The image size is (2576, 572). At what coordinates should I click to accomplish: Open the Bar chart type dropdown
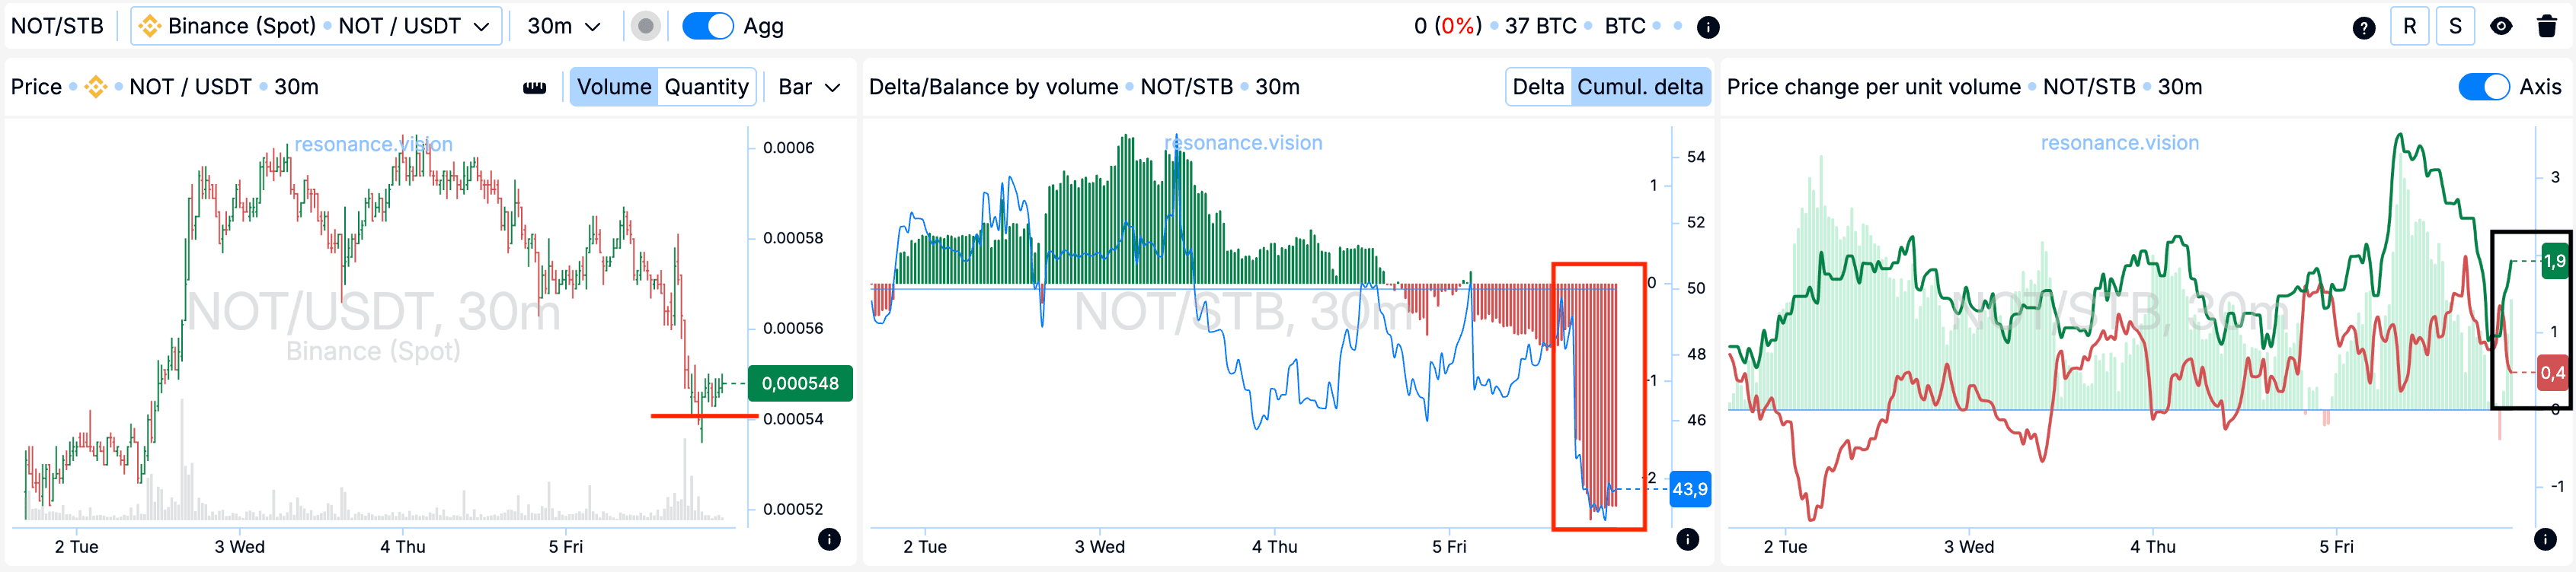[809, 87]
